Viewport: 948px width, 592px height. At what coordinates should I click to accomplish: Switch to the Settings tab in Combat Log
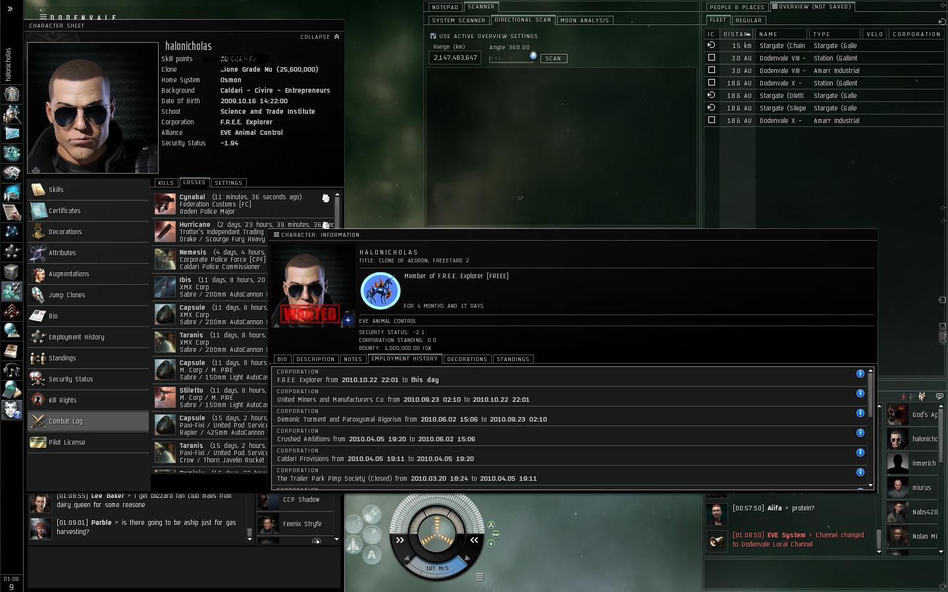pyautogui.click(x=228, y=183)
